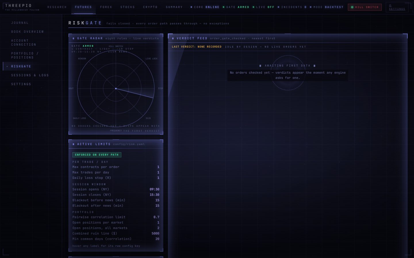Screen dimensions: 414x258
Task: Click the Live Lock radar label
Action: pos(152,58)
